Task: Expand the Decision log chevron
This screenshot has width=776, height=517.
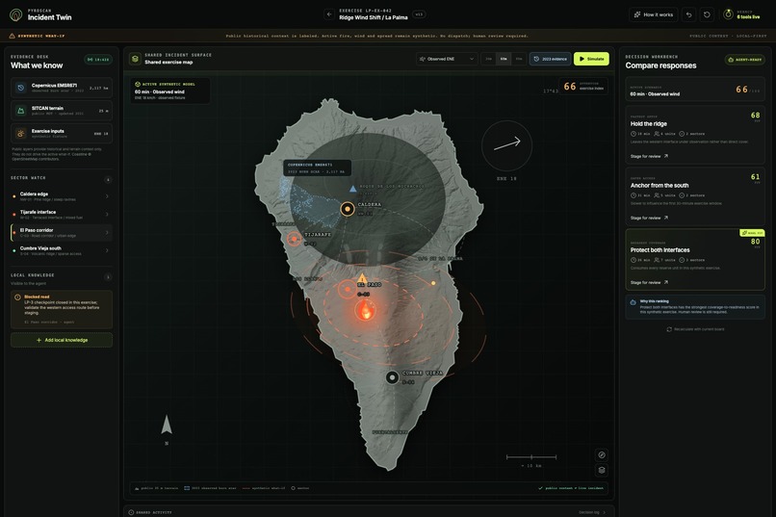Action: point(605,512)
